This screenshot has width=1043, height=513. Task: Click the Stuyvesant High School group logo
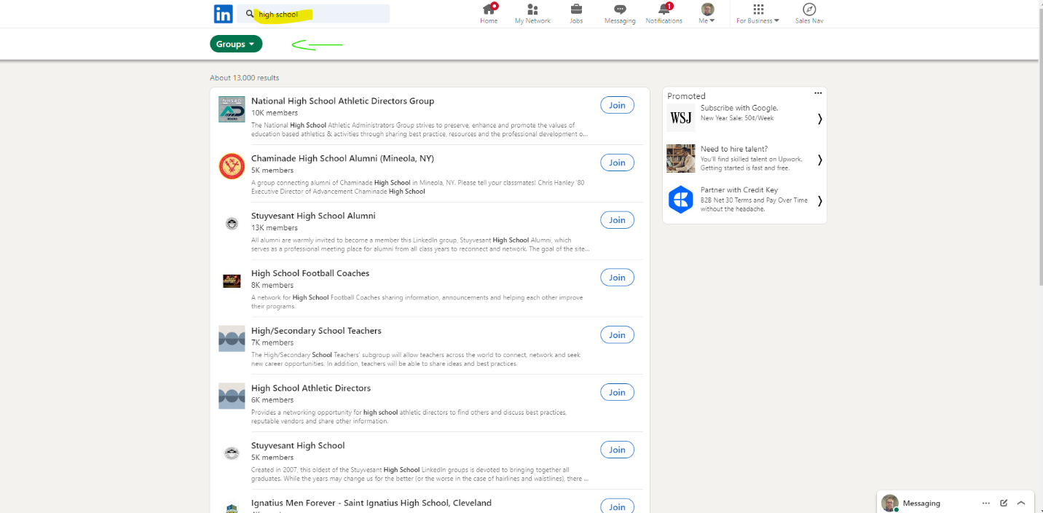pos(232,453)
